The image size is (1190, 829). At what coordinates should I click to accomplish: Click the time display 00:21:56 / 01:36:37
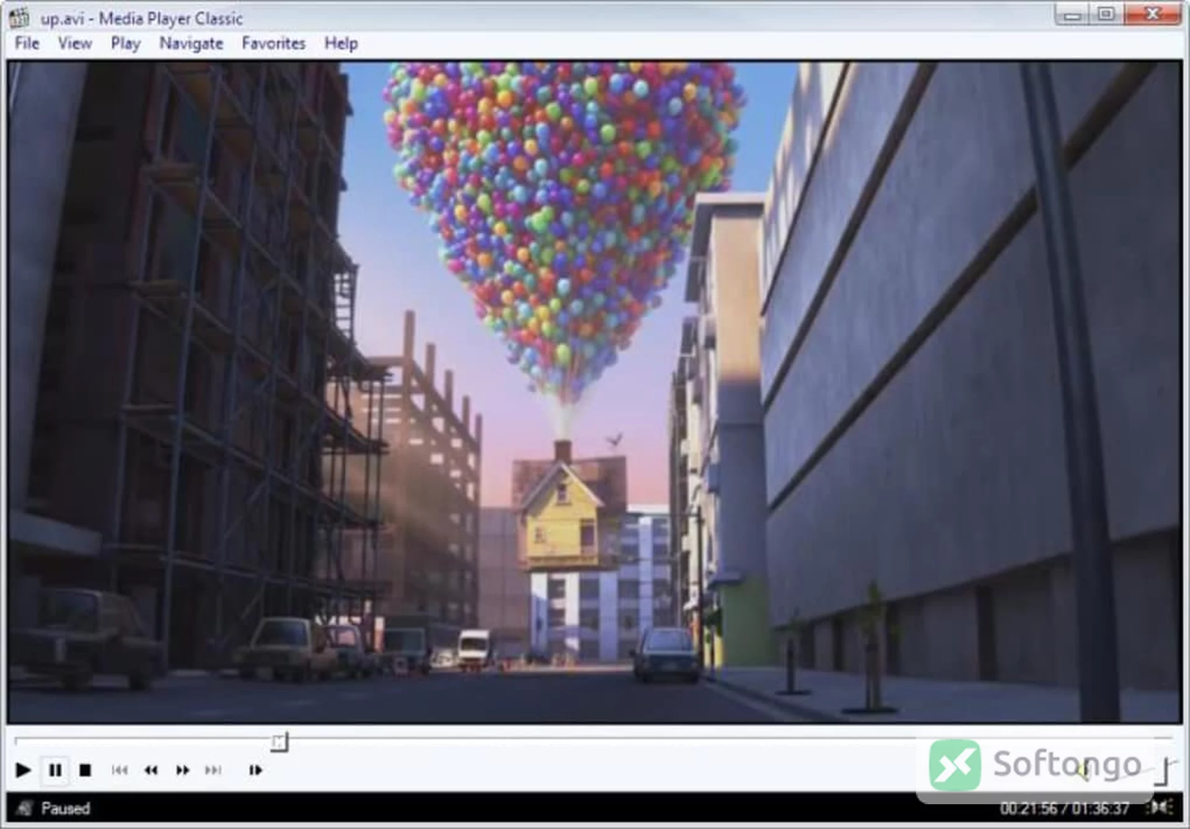pos(1064,809)
